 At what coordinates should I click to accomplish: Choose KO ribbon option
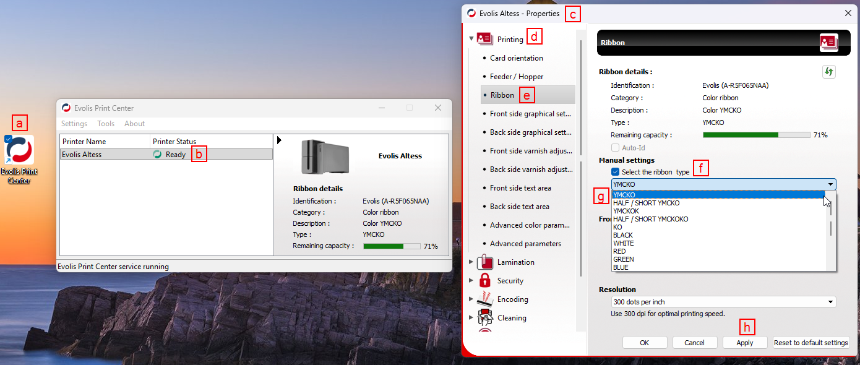pyautogui.click(x=718, y=227)
